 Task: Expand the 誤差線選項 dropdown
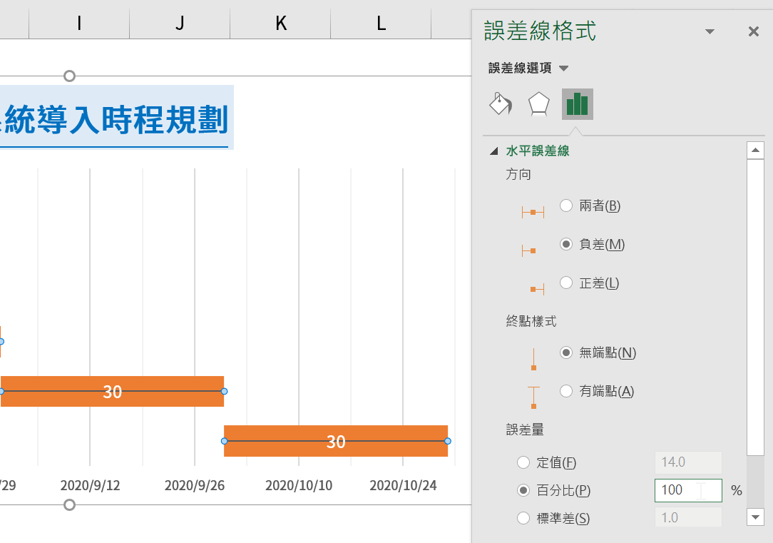coord(564,68)
